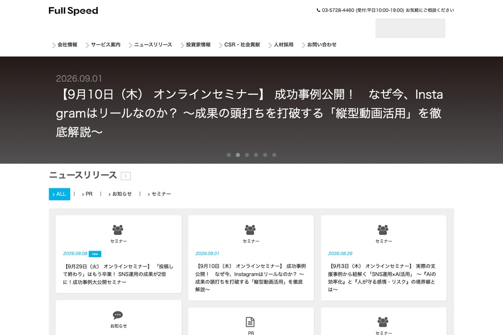Open the hero slide seminar headline

click(249, 113)
